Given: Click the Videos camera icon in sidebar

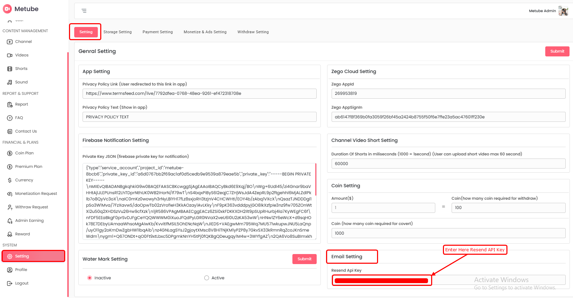Looking at the screenshot, I should coord(10,55).
